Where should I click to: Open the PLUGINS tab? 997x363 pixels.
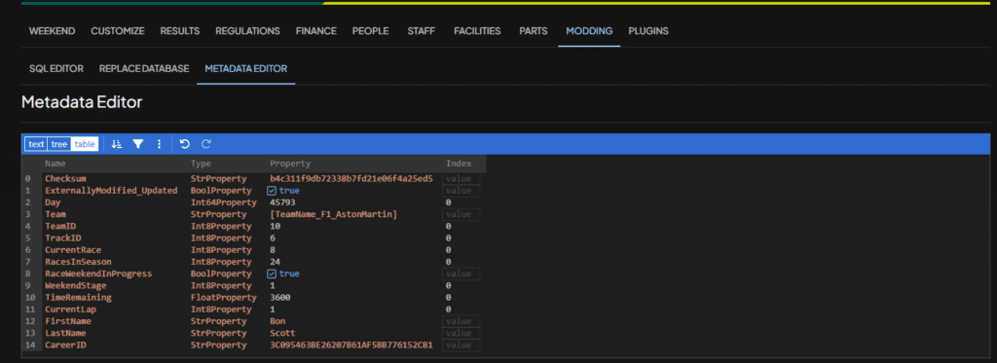[648, 30]
